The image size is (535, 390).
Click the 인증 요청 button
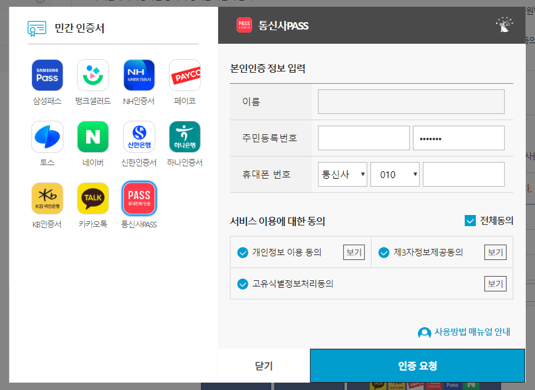click(418, 366)
